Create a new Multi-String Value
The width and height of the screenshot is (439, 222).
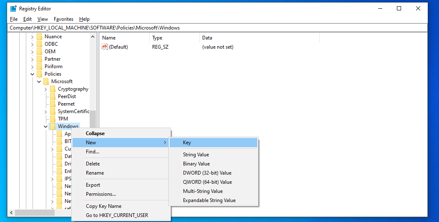[x=213, y=191]
